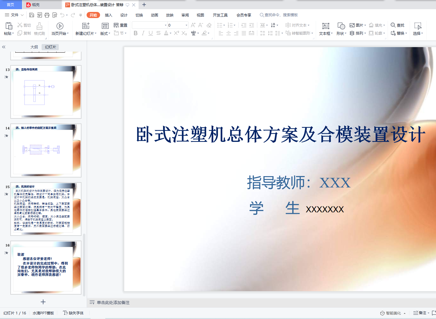Image resolution: width=436 pixels, height=319 pixels.
Task: Decrease font size with A- icon
Action: point(201,25)
